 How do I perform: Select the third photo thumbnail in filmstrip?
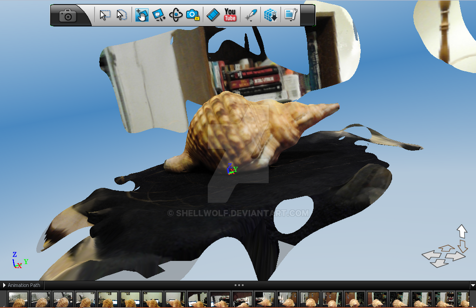point(63,300)
